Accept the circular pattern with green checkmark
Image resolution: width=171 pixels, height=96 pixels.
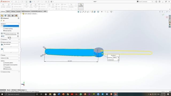click(x=1, y=21)
